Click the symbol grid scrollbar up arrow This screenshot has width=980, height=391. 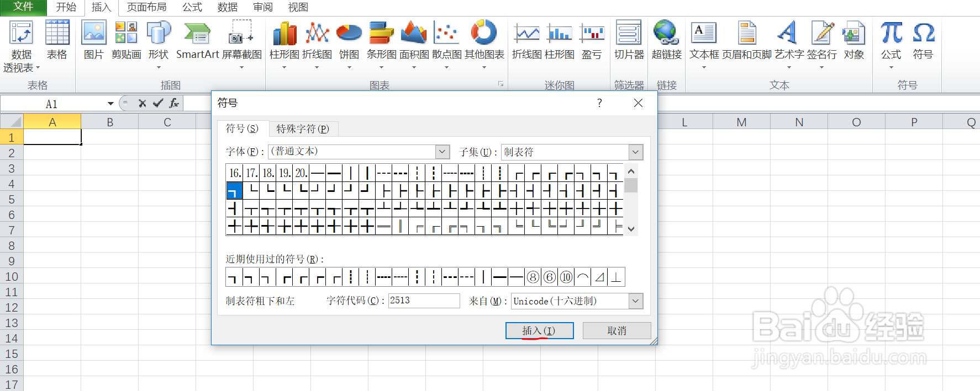click(631, 171)
